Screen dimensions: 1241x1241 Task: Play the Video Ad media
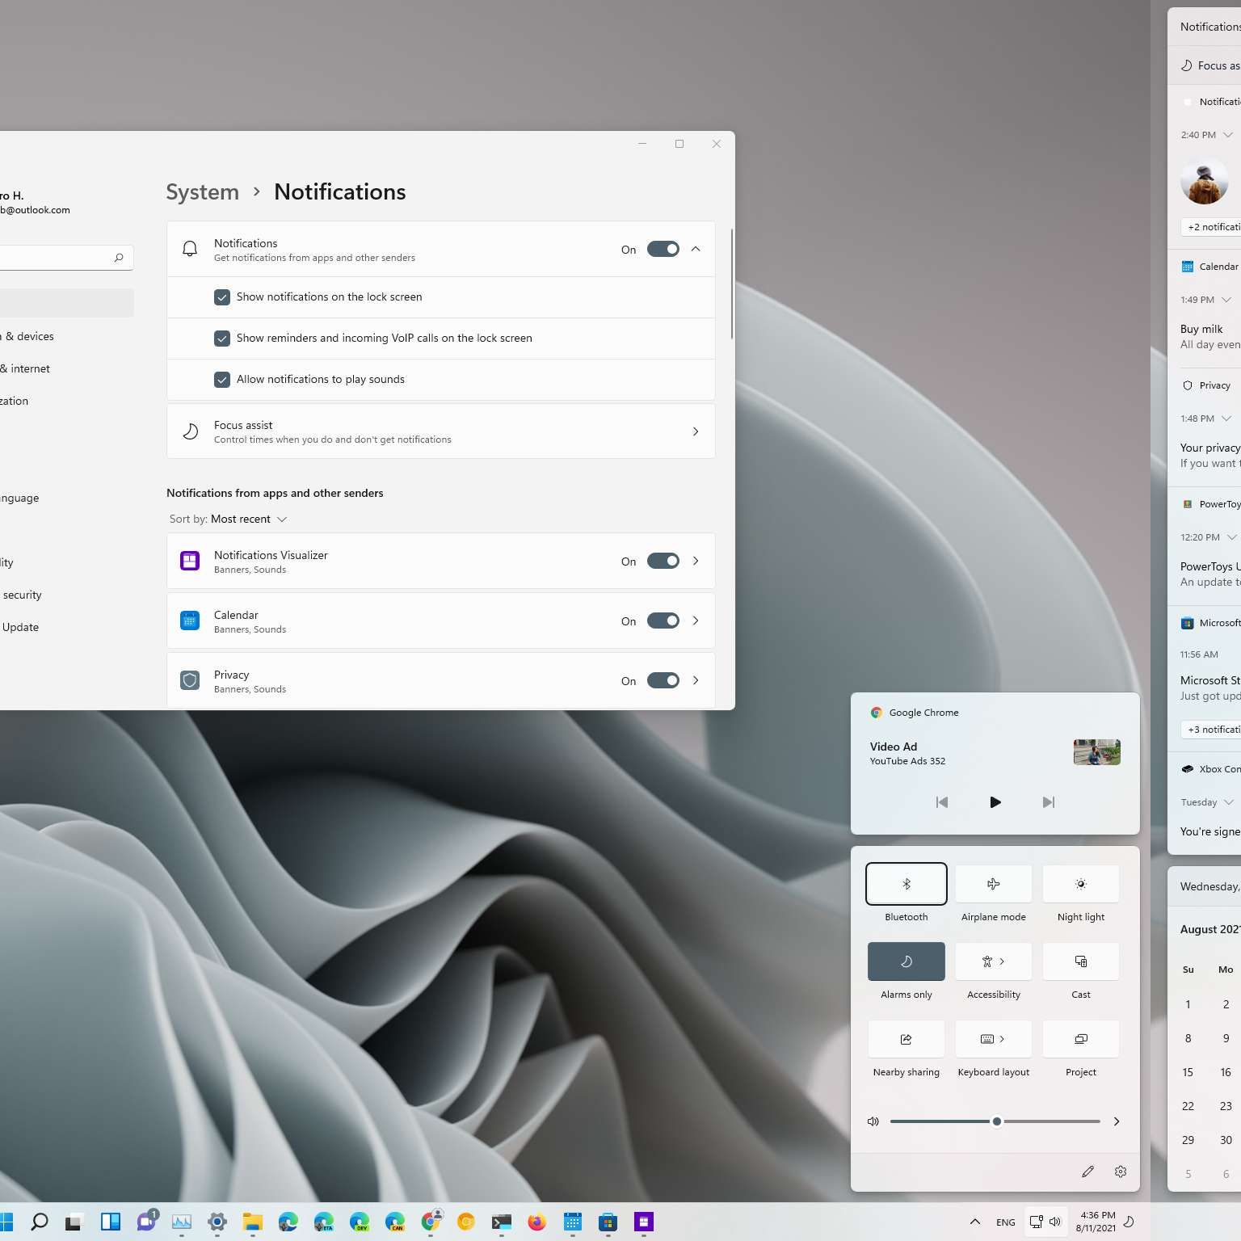click(995, 802)
